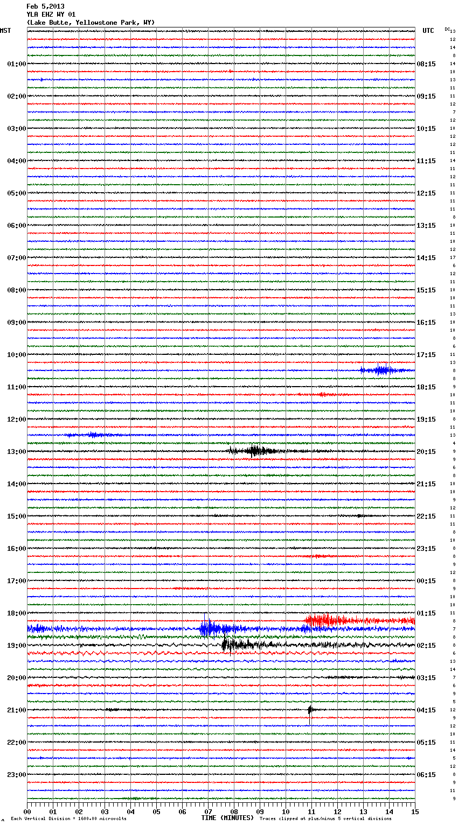Click minute tick label 08 on the axis
This screenshot has height=826, width=458.
pos(234,811)
